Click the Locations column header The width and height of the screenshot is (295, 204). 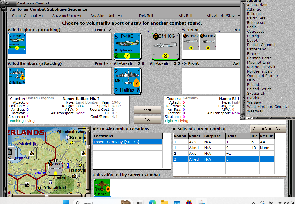click(x=128, y=136)
